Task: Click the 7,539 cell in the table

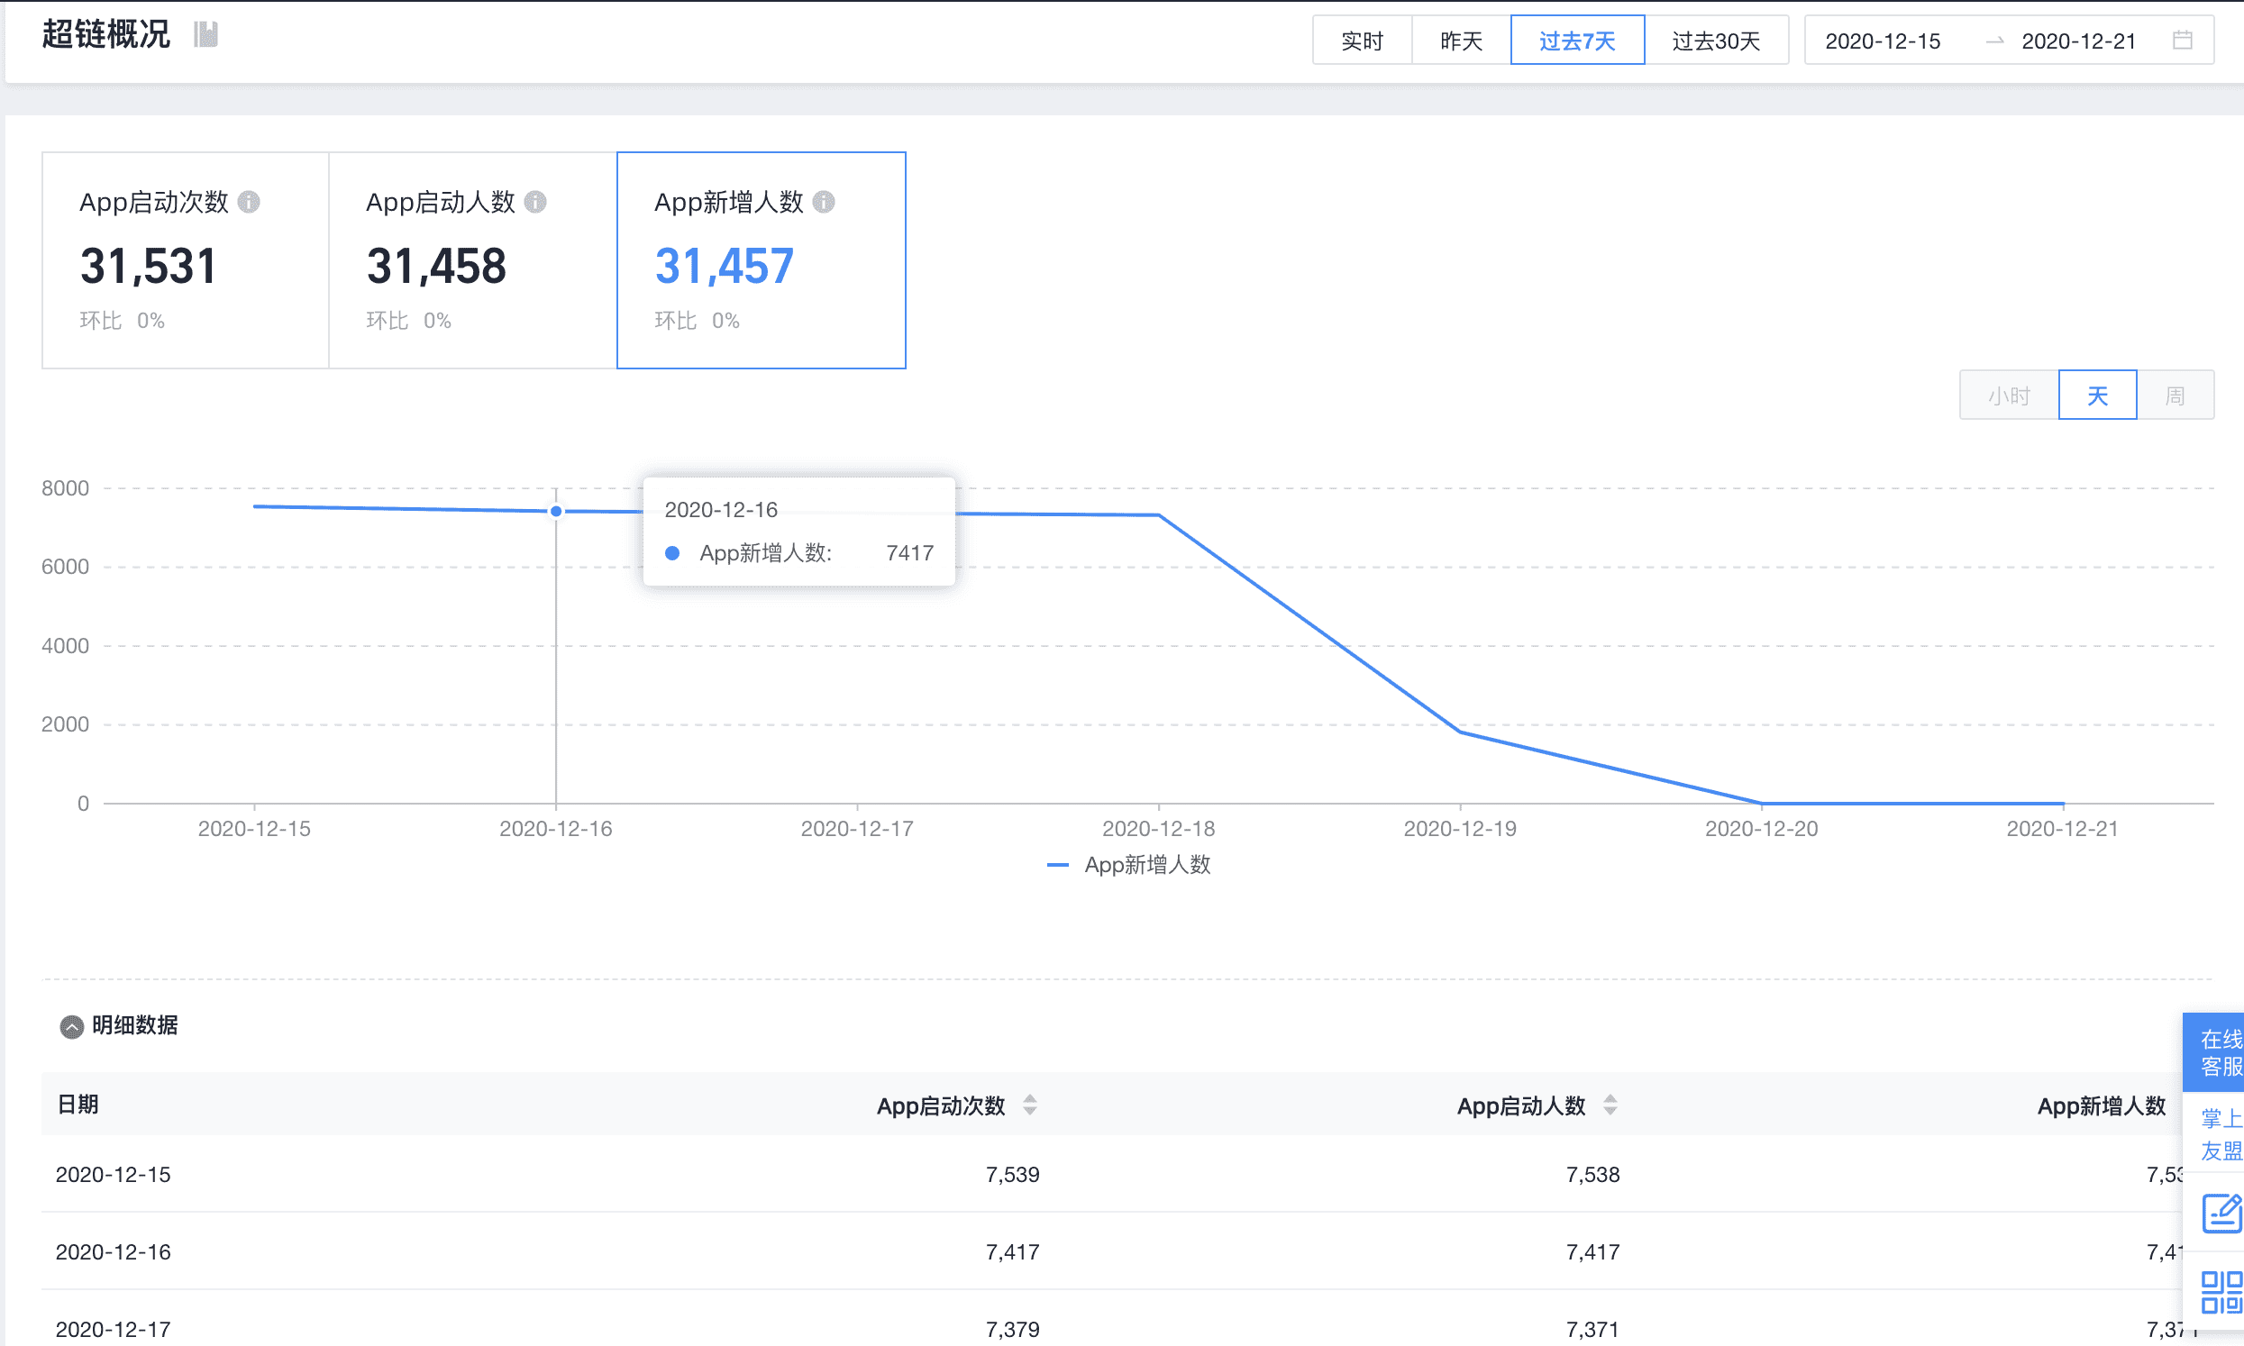Action: [x=1012, y=1175]
